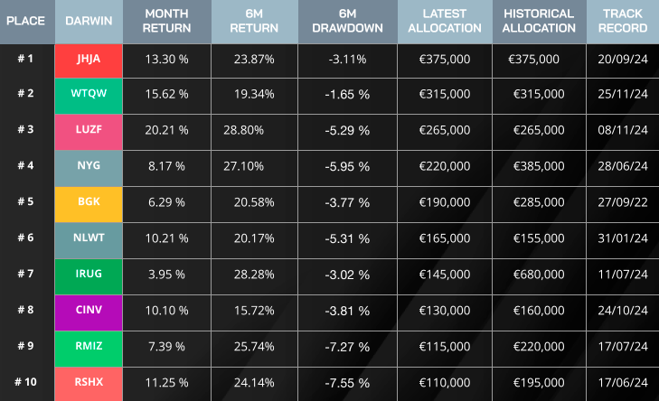Viewport: 659px width, 401px height.
Task: Select the €680,000 historical allocation cell
Action: pyautogui.click(x=538, y=274)
